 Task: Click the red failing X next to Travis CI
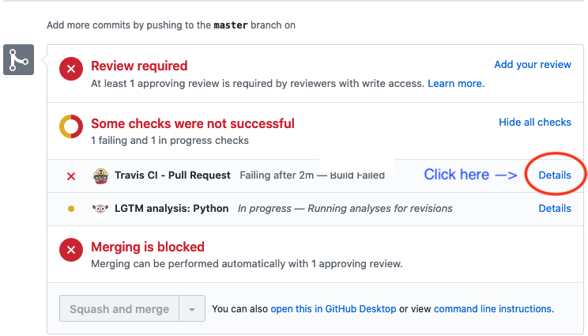71,176
